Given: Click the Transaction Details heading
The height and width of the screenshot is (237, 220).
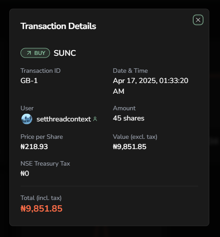Looking at the screenshot, I should click(x=58, y=26).
